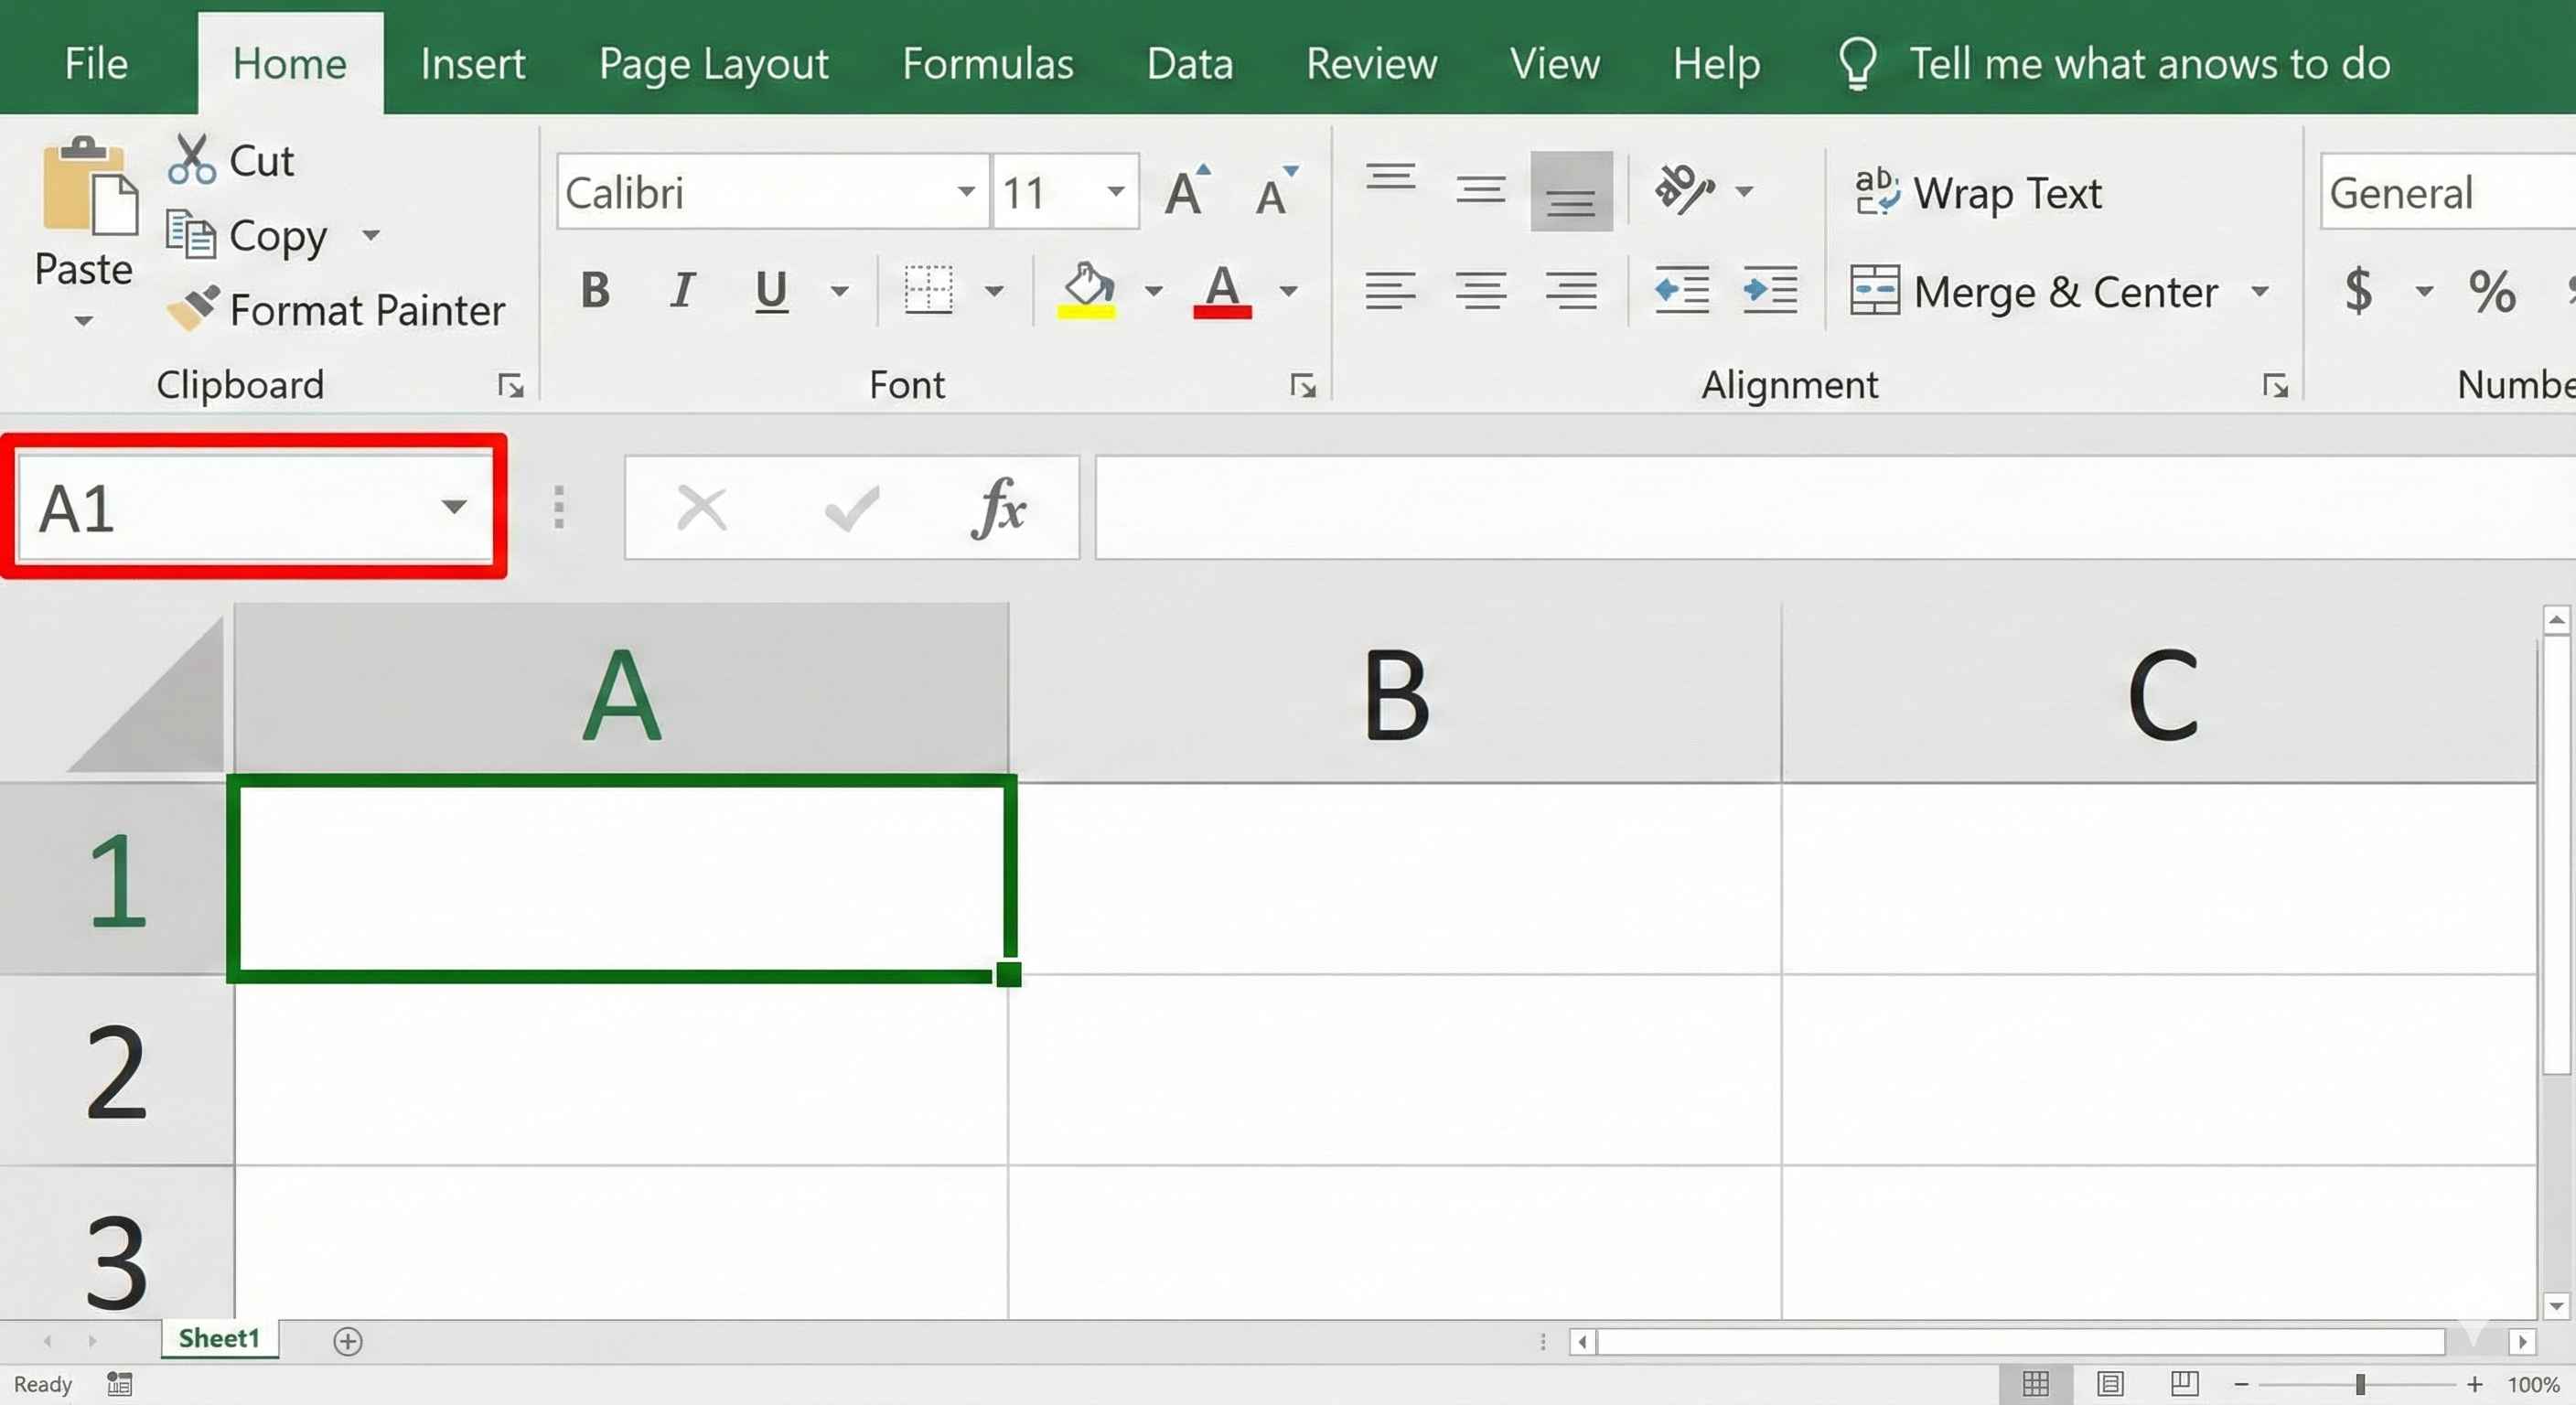Switch to the Insert tab
The image size is (2576, 1405).
point(472,64)
